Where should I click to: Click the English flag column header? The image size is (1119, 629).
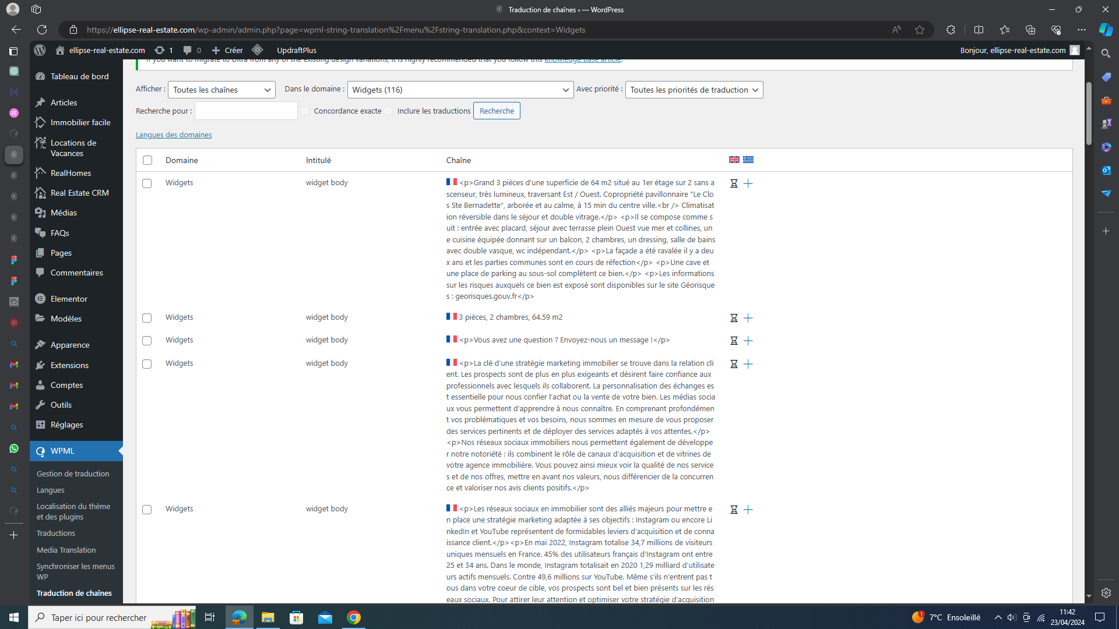coord(734,160)
